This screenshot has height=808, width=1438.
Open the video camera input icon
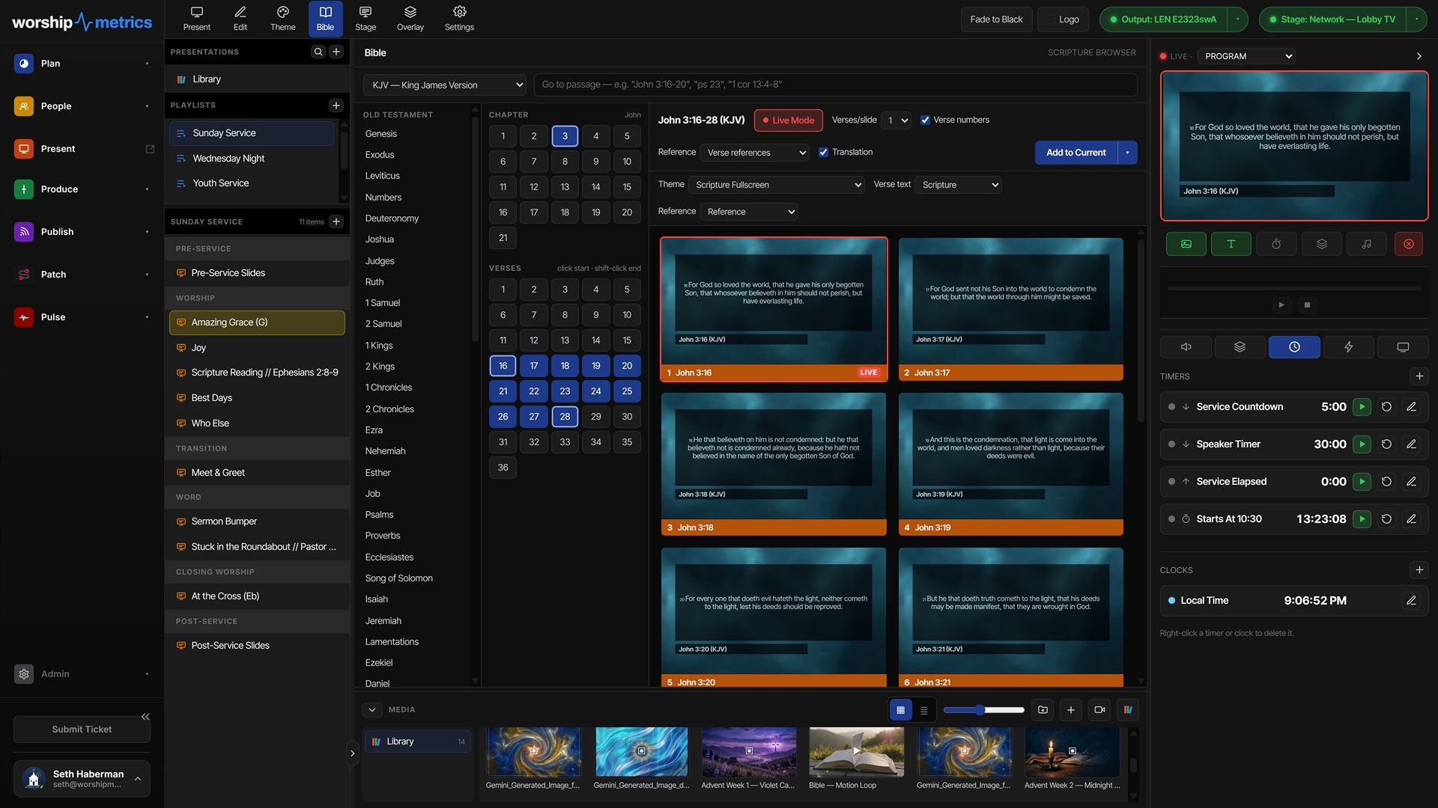click(1099, 710)
